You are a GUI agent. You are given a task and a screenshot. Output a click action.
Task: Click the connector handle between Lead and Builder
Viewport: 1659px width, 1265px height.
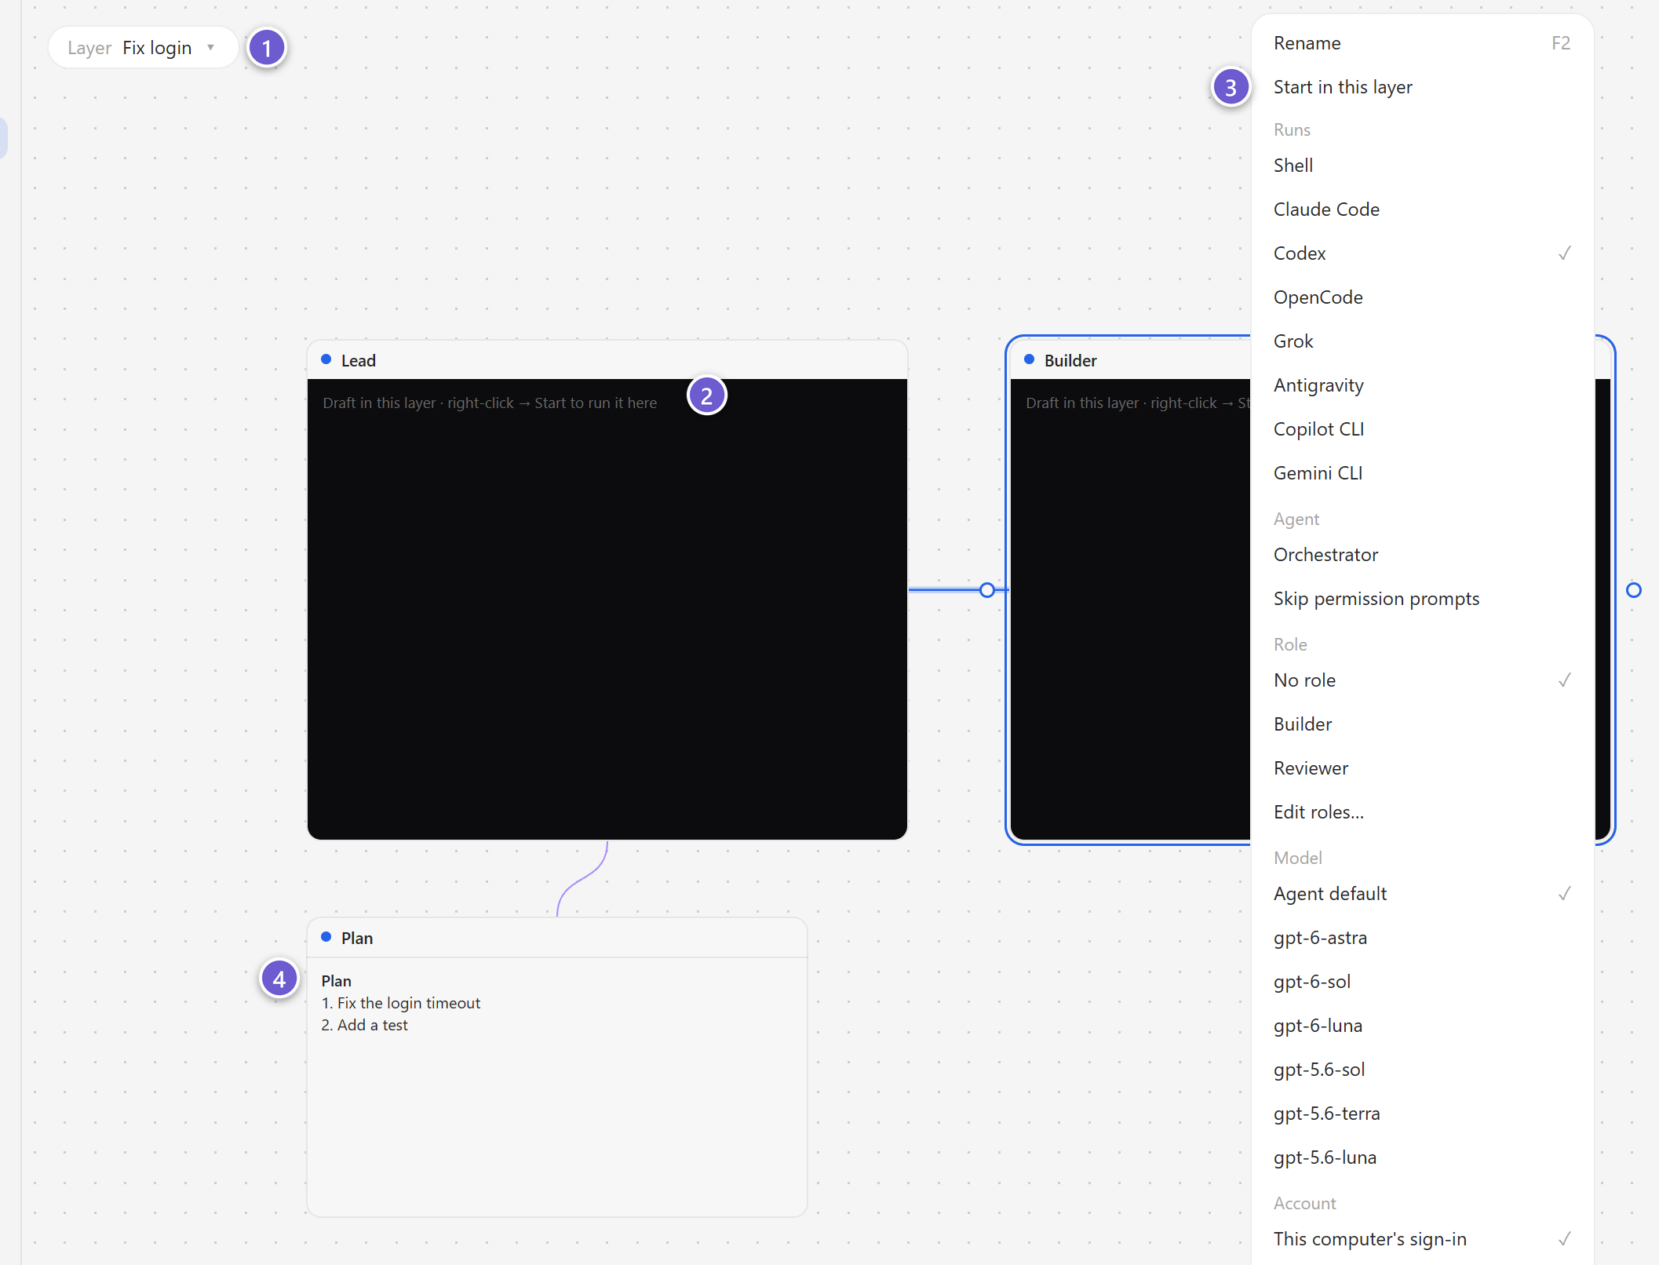tap(987, 589)
